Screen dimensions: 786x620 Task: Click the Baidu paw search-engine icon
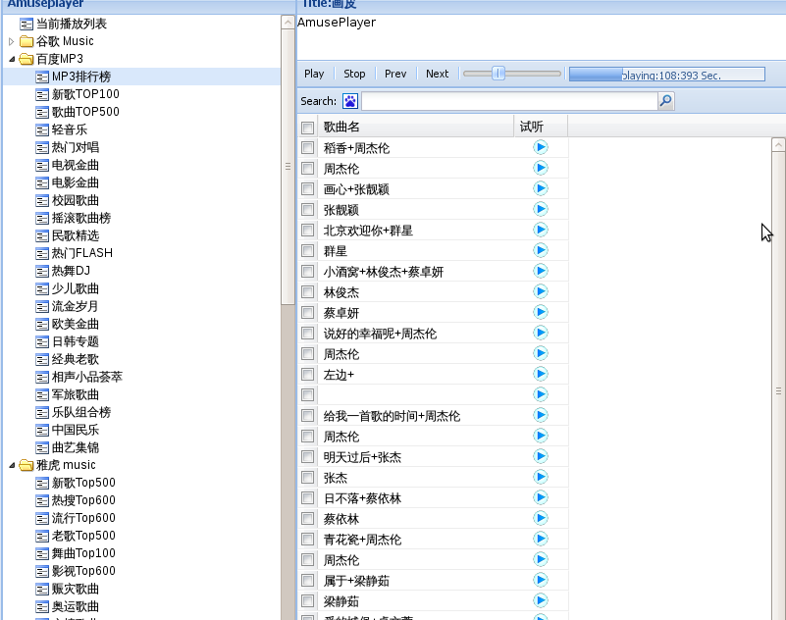(x=350, y=101)
